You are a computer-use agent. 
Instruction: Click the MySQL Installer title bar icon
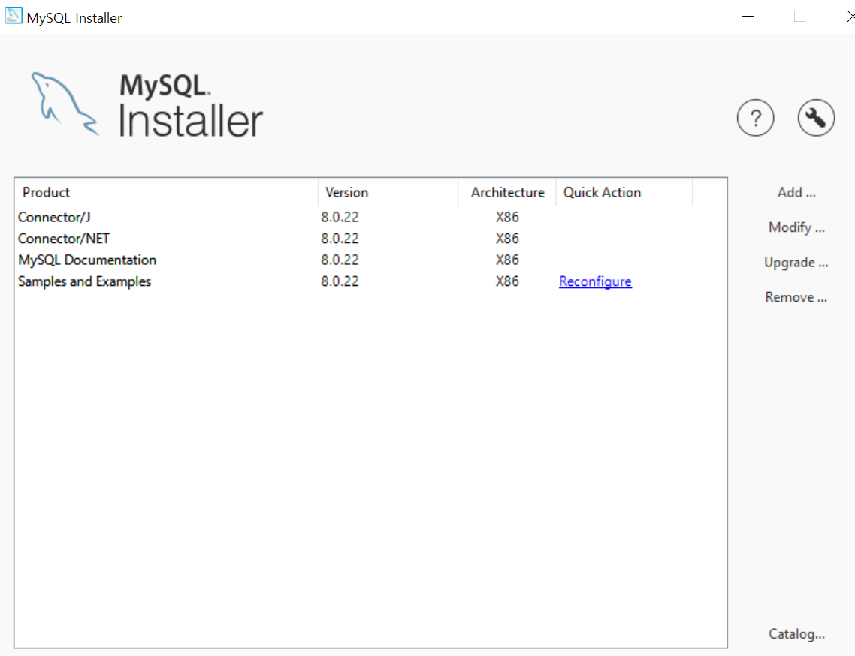(x=13, y=16)
